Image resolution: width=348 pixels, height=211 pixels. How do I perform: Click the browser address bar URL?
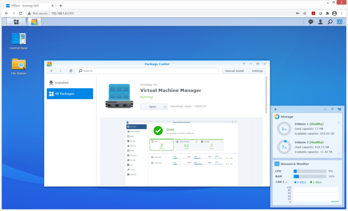(x=62, y=13)
